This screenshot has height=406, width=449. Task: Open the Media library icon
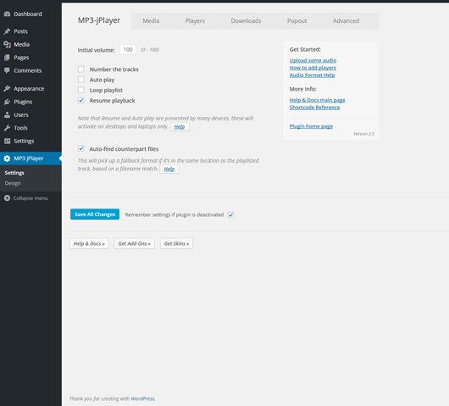click(x=7, y=44)
